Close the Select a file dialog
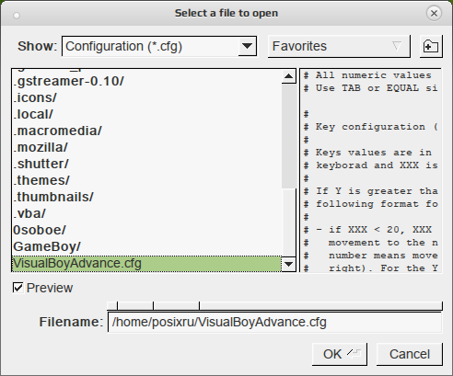453x376 pixels. point(434,13)
